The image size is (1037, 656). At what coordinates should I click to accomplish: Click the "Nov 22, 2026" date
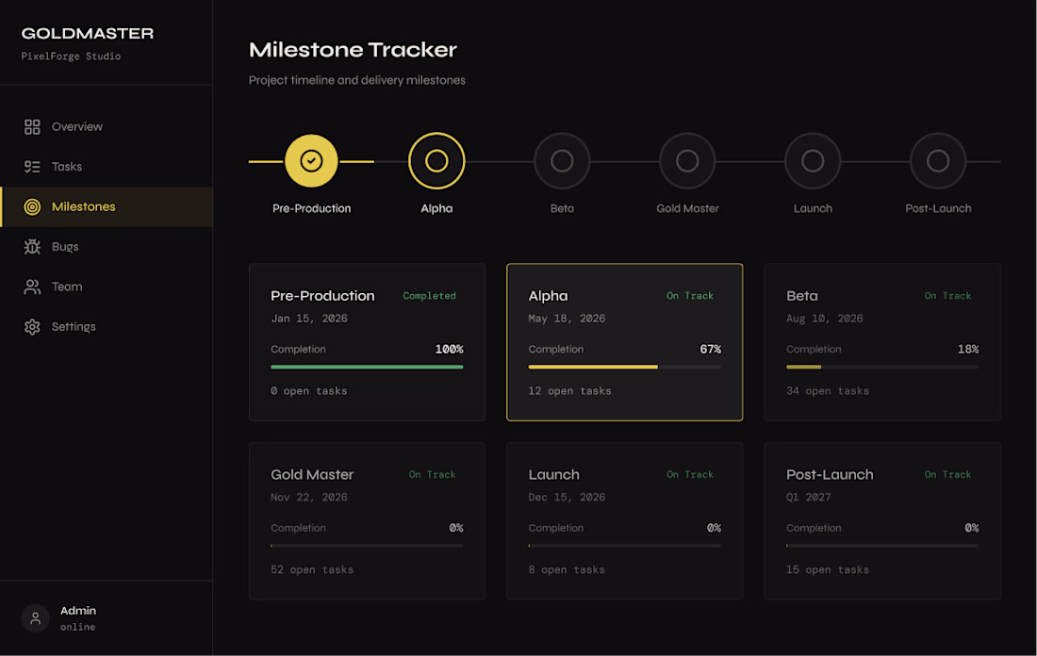(309, 498)
